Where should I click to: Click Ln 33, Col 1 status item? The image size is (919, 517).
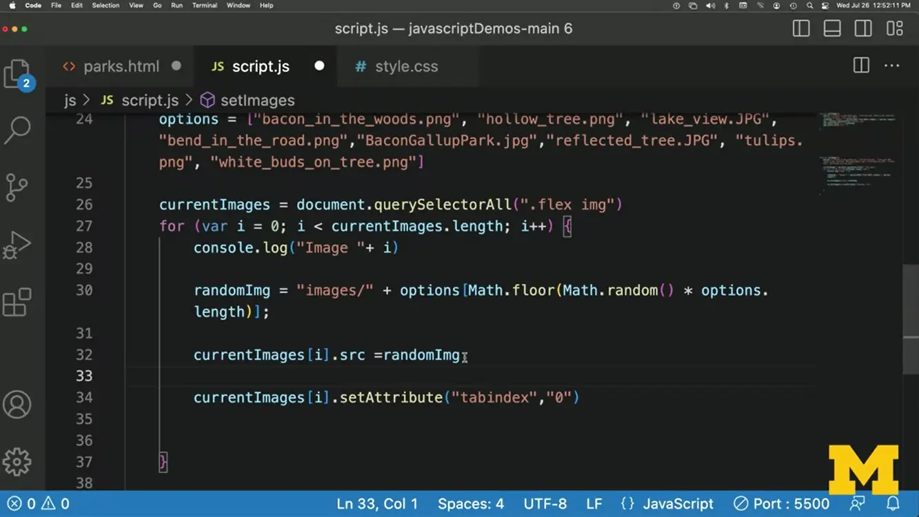tap(377, 504)
